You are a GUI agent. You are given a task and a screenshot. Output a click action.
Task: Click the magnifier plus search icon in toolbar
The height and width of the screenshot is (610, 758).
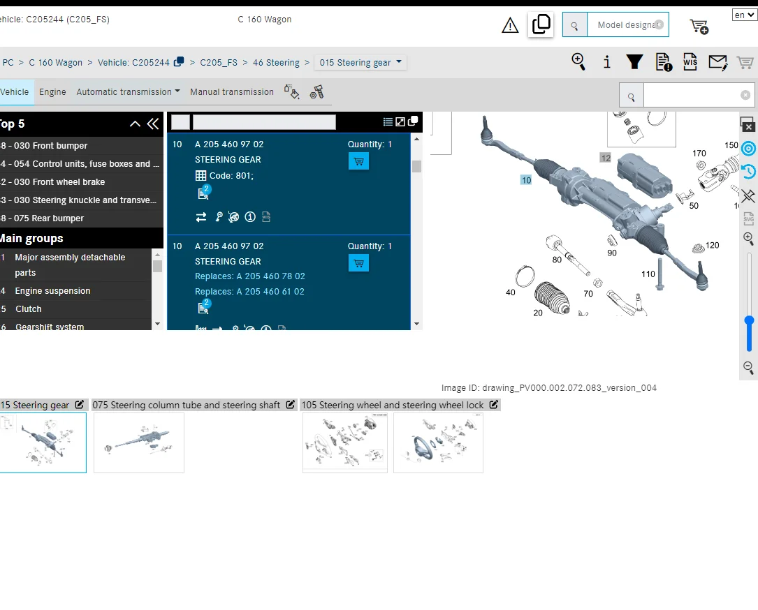[578, 62]
